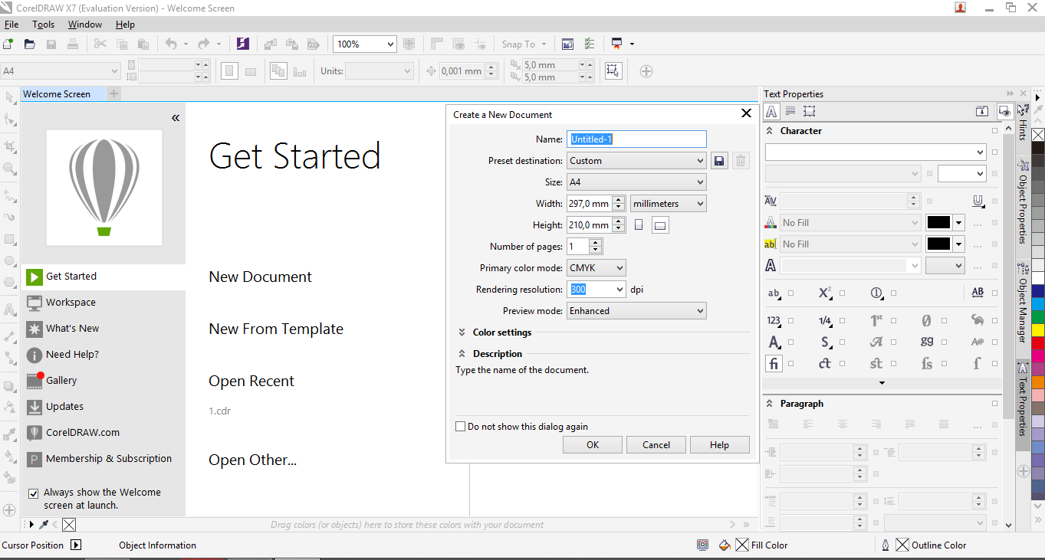1045x560 pixels.
Task: Pick the yellow swatch in the color palette
Action: 1037,330
